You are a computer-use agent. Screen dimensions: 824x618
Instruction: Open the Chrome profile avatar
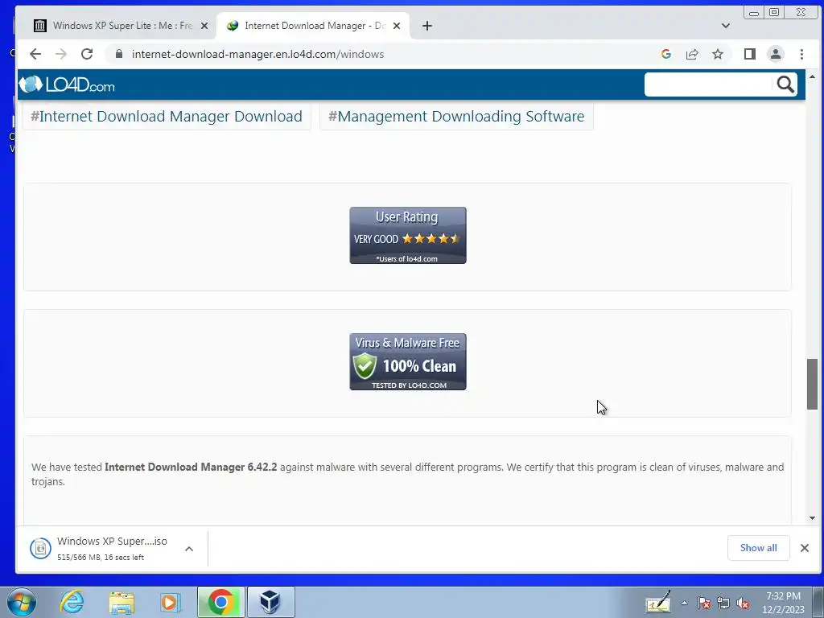tap(776, 54)
